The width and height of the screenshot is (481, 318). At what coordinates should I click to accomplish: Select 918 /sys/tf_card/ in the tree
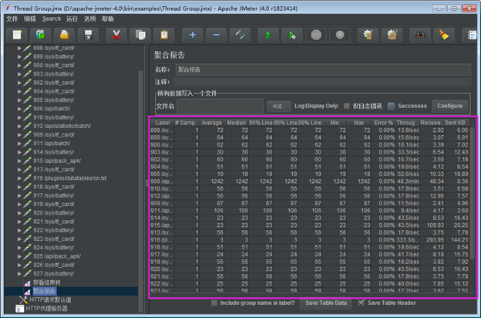point(53,187)
